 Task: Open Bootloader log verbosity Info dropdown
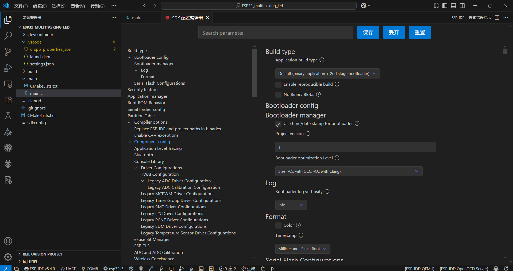pos(291,205)
